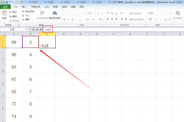
Task: Switch to the Insert ribbon tab
Action: pos(24,7)
